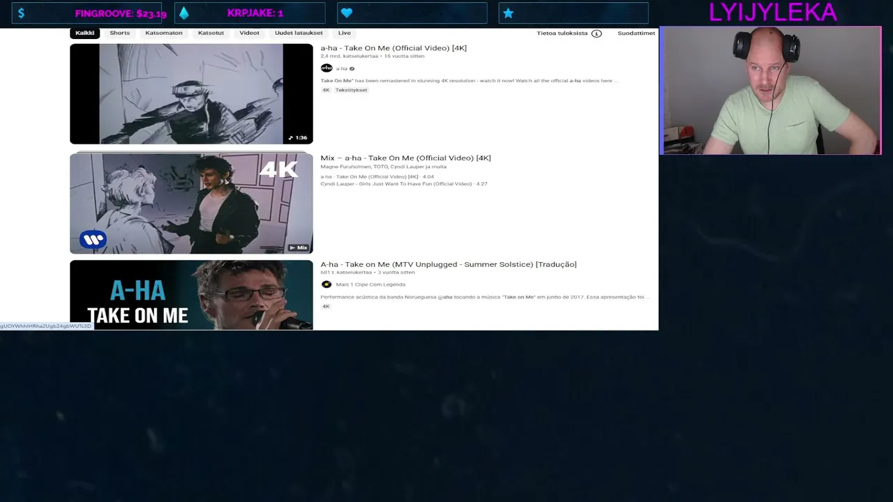Viewport: 893px width, 502px height.
Task: Open the Suodattimet filters menu
Action: [x=636, y=33]
